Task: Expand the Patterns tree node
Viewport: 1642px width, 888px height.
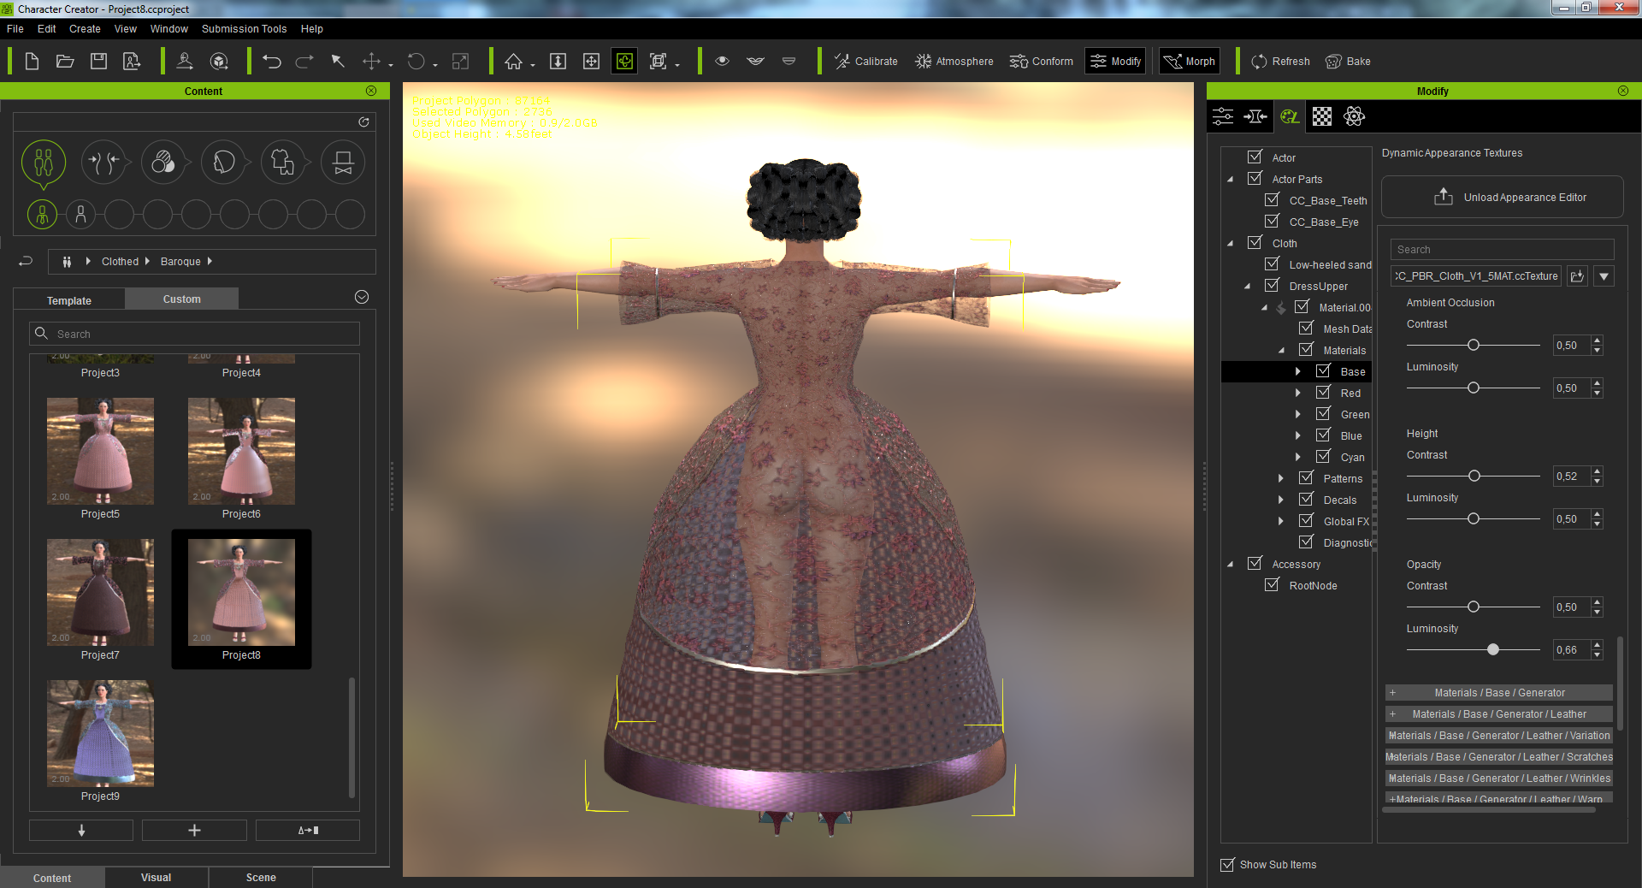Action: (x=1280, y=478)
